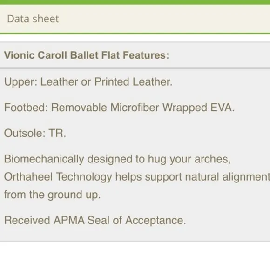Click the word 'Biomechanically'
Screen dimensions: 270x270
click(x=44, y=159)
